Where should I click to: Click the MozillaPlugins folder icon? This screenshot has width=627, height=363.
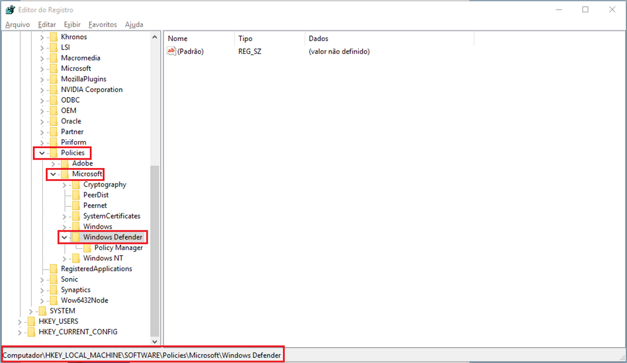(54, 79)
